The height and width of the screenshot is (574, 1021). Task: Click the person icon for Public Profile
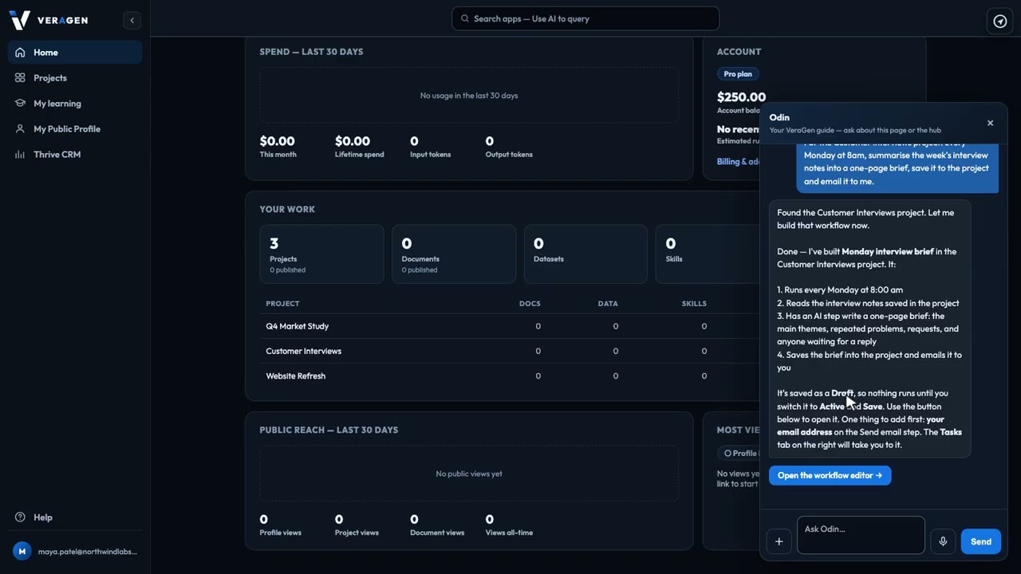tap(20, 129)
